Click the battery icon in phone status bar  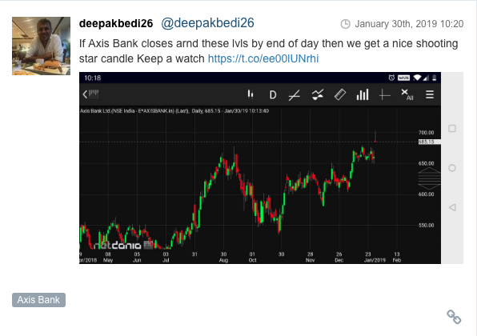click(435, 78)
